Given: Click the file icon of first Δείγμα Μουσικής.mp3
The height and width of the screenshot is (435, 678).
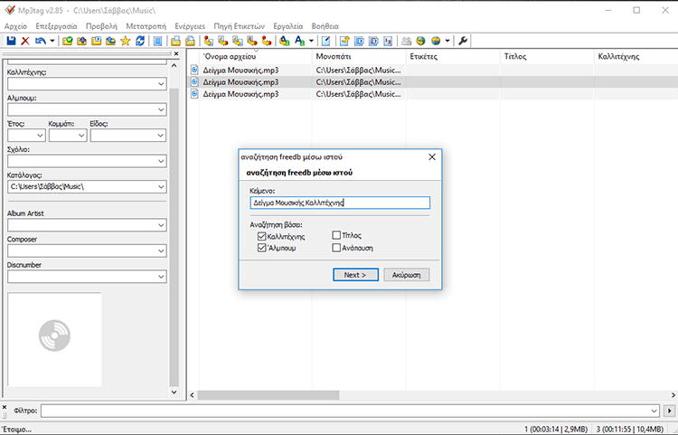Looking at the screenshot, I should pos(194,70).
